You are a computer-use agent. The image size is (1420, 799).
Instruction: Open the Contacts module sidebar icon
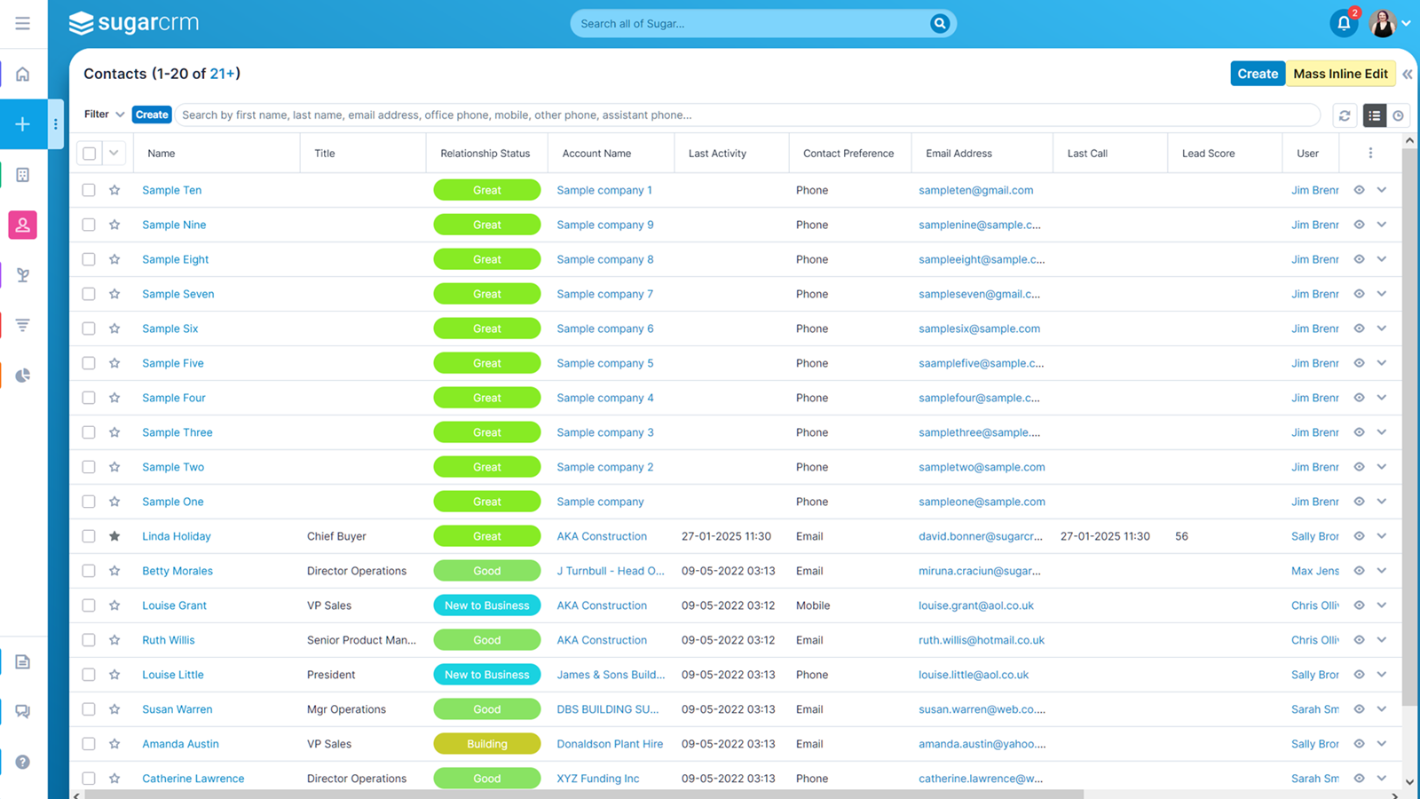23,225
